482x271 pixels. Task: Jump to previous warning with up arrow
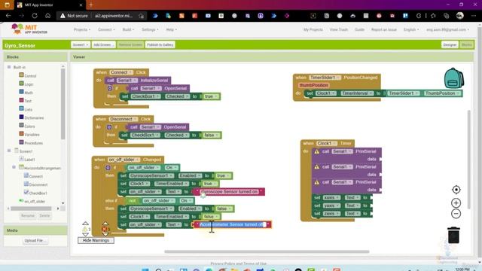click(85, 224)
